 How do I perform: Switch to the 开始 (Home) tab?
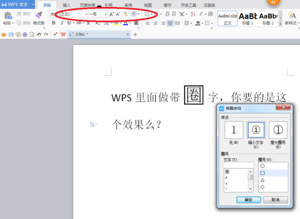(x=47, y=5)
